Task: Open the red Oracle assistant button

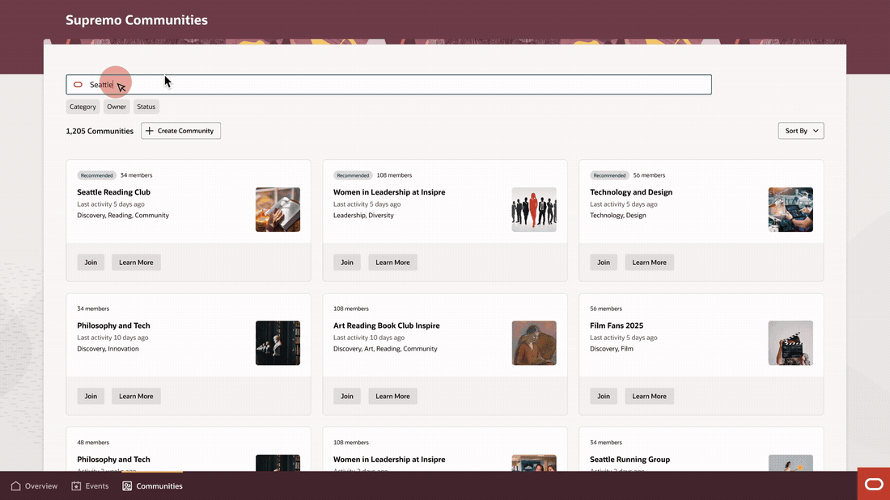Action: pyautogui.click(x=874, y=484)
